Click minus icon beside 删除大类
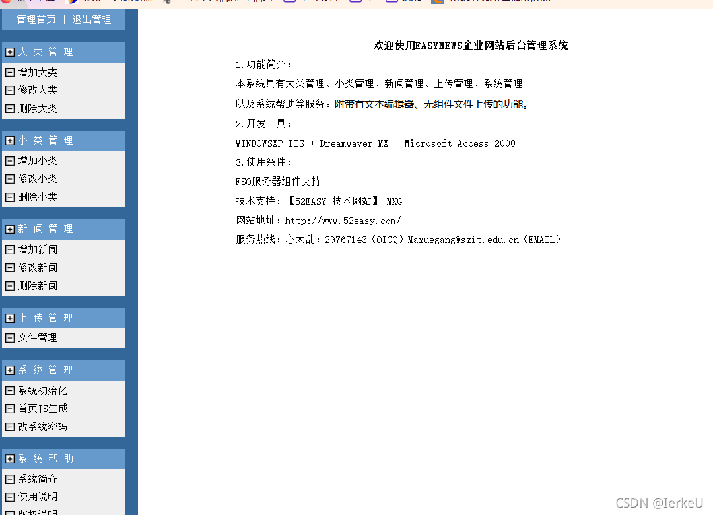The image size is (713, 515). coord(9,108)
